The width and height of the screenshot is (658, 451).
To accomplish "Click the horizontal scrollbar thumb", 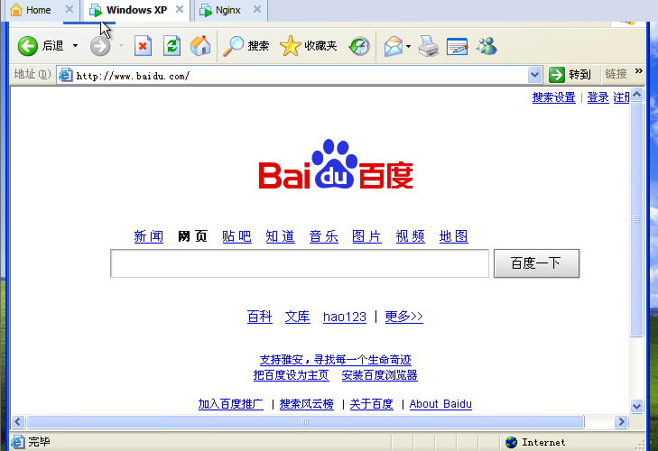I will tap(305, 421).
